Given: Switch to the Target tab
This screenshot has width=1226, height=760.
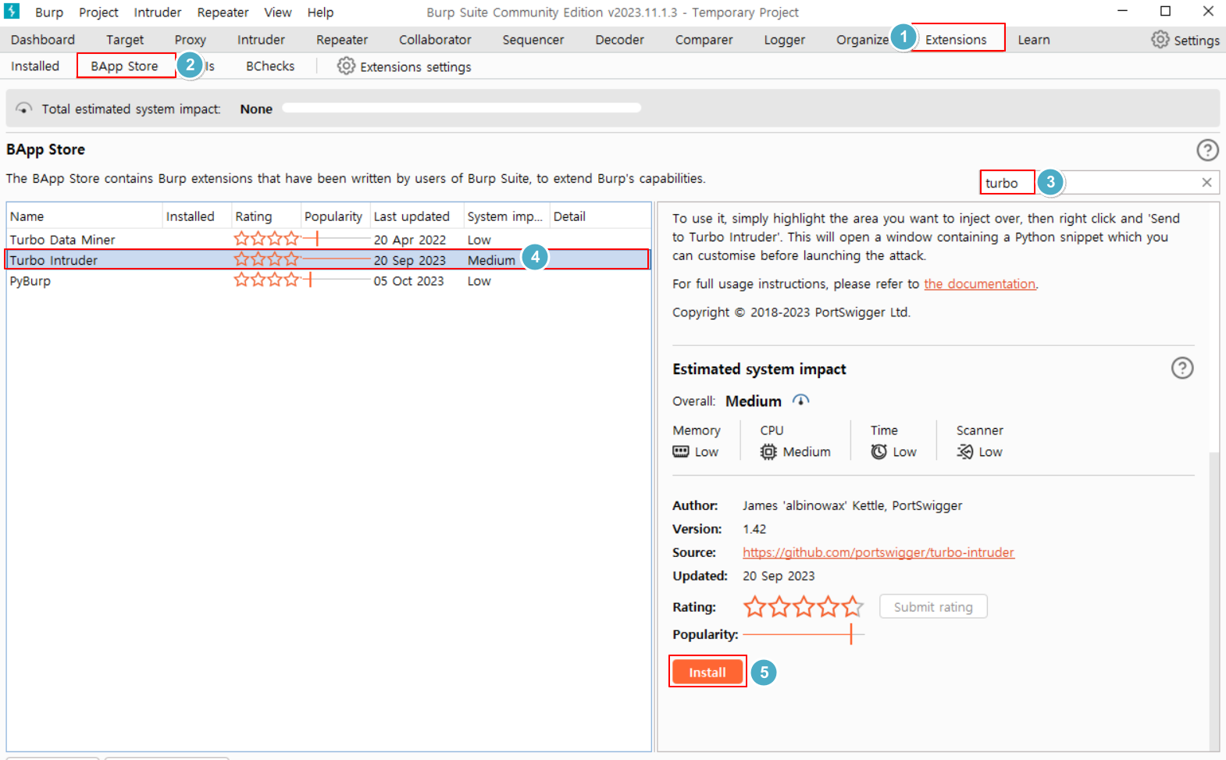Looking at the screenshot, I should (x=125, y=40).
